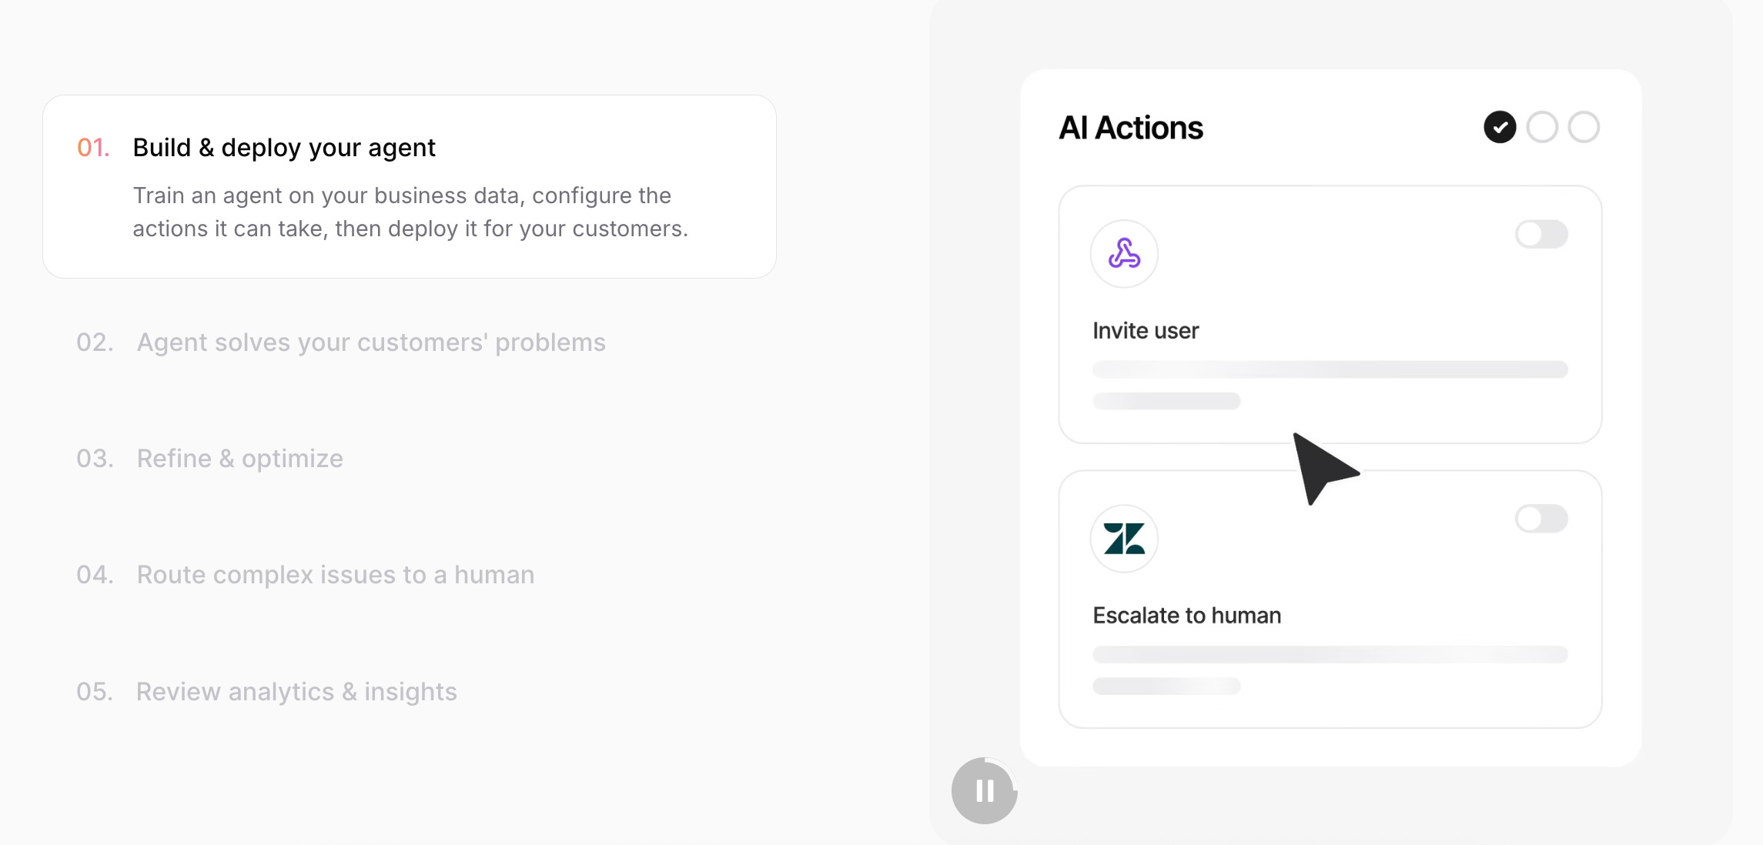The width and height of the screenshot is (1763, 845).
Task: Enable the Invite user toggle
Action: [1541, 234]
